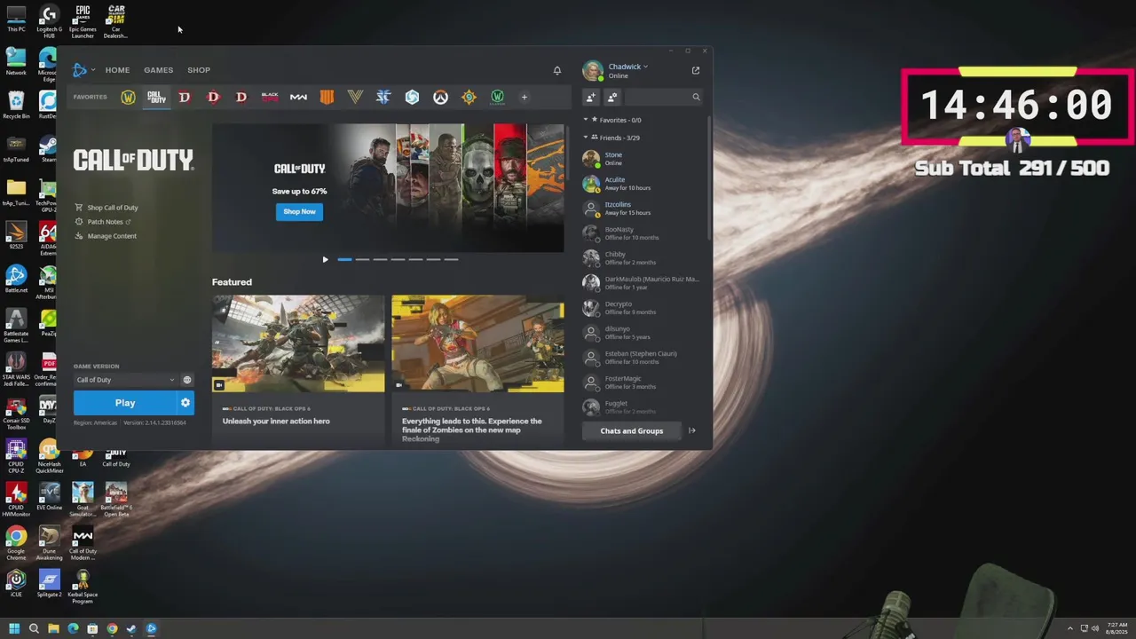The image size is (1136, 639).
Task: Select the second carousel slide indicator
Action: (x=362, y=260)
